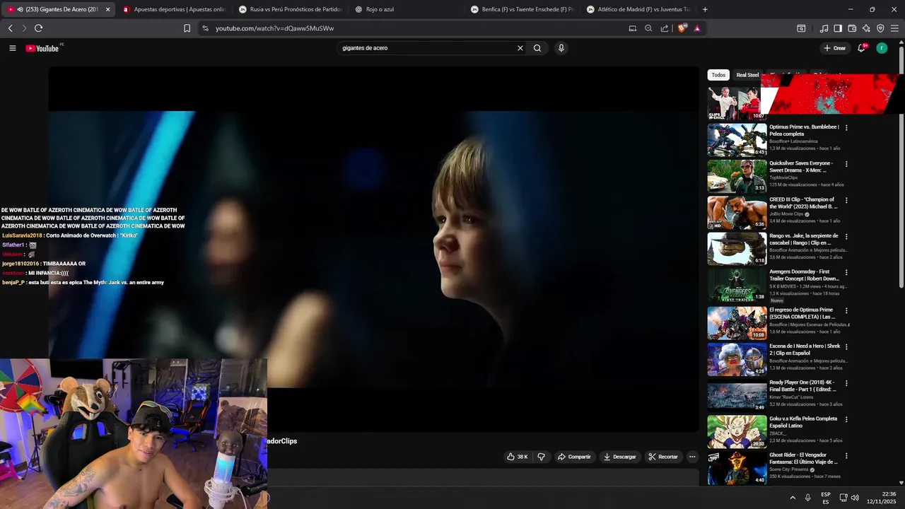Open the Brave VPN shield icon
This screenshot has width=905, height=509.
880,28
